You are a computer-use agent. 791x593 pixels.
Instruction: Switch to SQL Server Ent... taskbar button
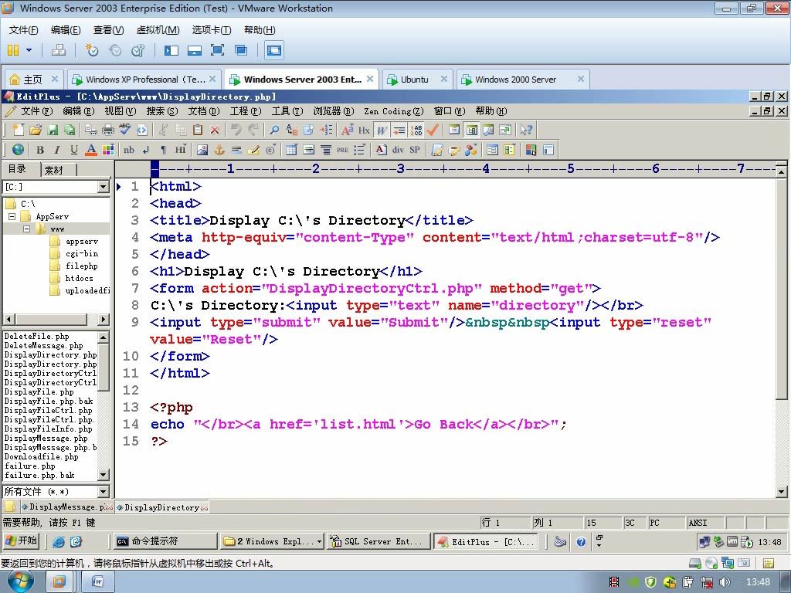coord(379,541)
